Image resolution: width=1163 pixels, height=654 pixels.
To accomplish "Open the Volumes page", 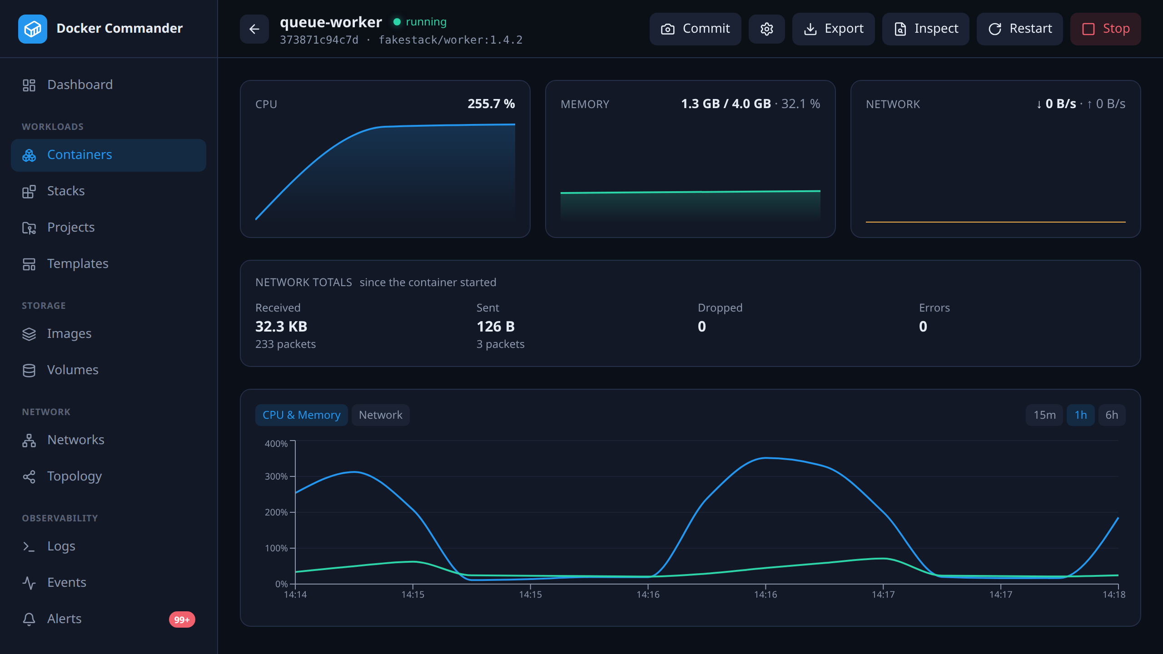I will point(109,371).
